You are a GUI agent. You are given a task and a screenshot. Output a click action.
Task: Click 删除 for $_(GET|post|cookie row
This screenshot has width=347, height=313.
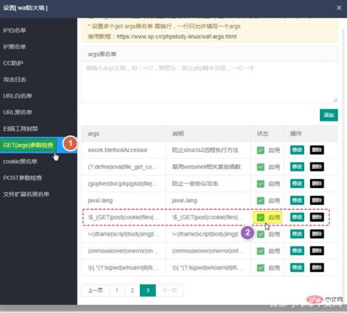pos(317,217)
